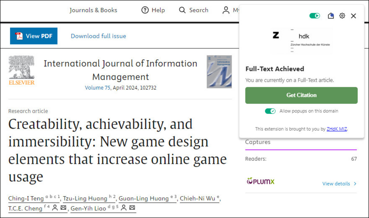
Task: Click the Search magnifier icon
Action: click(x=182, y=10)
